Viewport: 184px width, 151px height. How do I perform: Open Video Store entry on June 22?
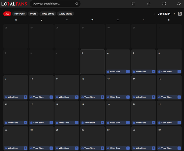point(169,123)
